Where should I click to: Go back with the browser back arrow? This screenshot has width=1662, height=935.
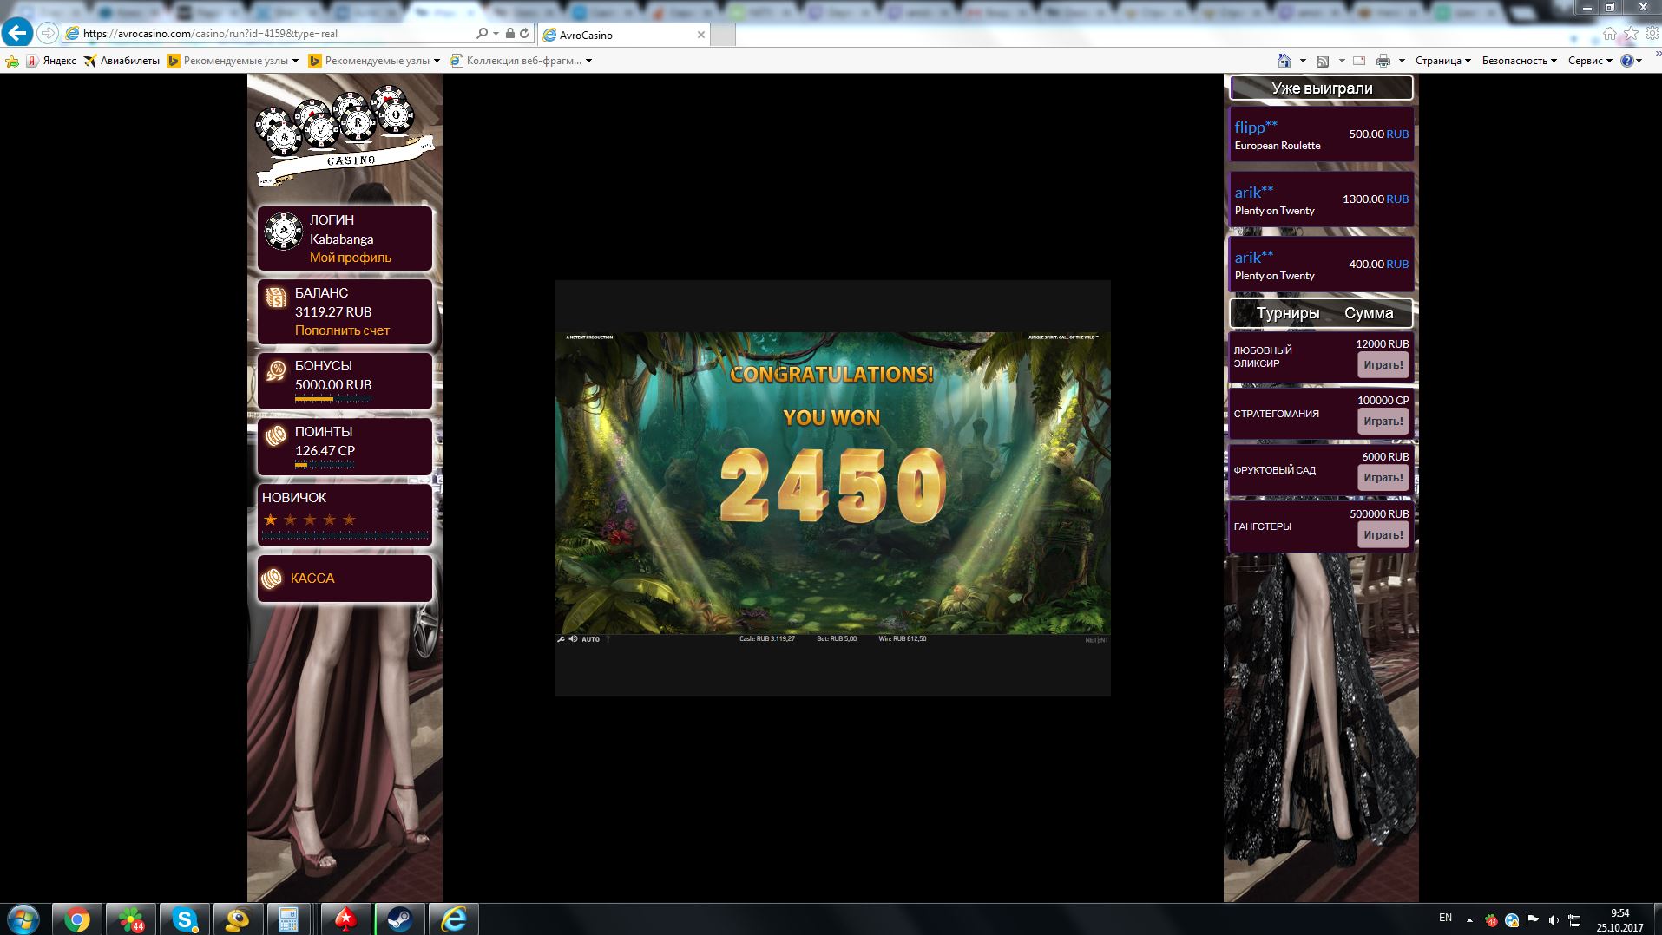[17, 33]
